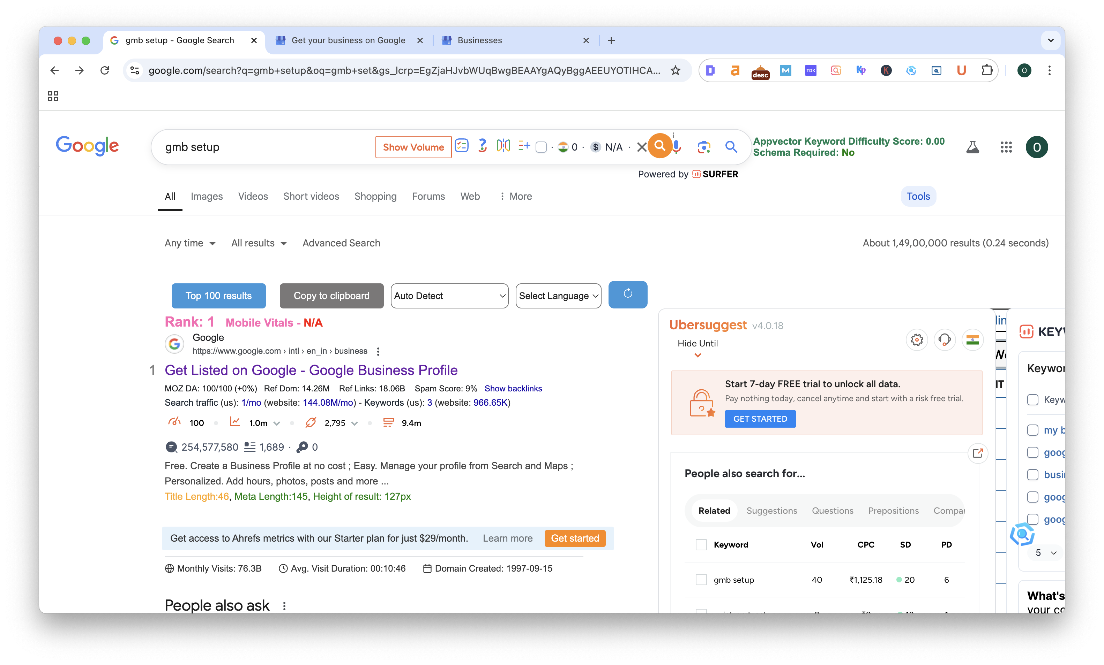Open the Short videos tab
The image size is (1104, 665).
pyautogui.click(x=311, y=197)
